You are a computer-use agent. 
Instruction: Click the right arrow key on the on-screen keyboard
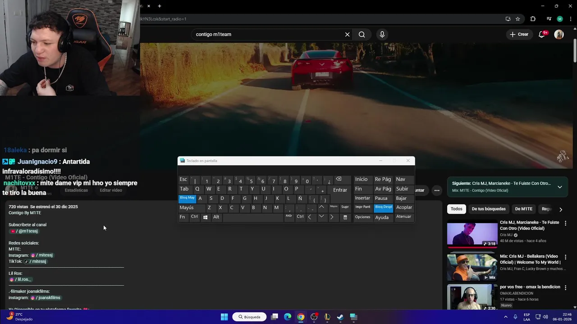tap(332, 217)
